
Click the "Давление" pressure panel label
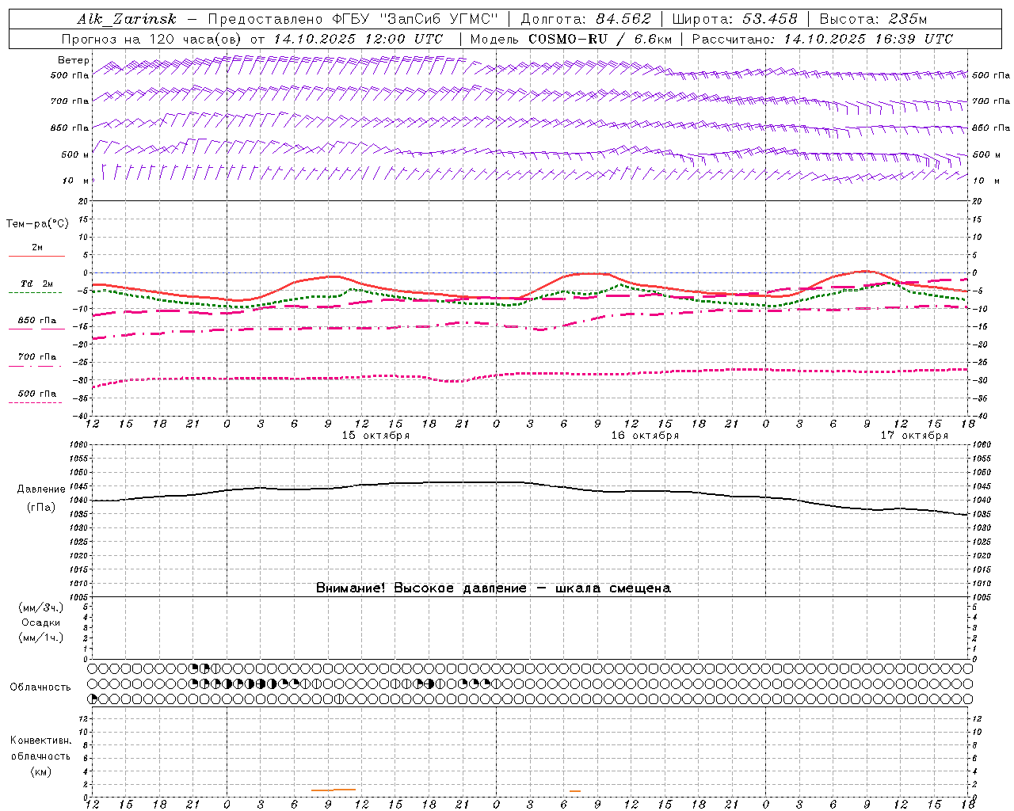click(41, 489)
